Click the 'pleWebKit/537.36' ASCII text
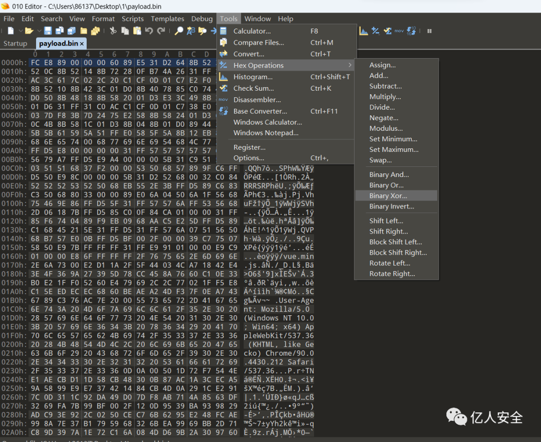Image resolution: width=541 pixels, height=442 pixels. click(x=279, y=336)
